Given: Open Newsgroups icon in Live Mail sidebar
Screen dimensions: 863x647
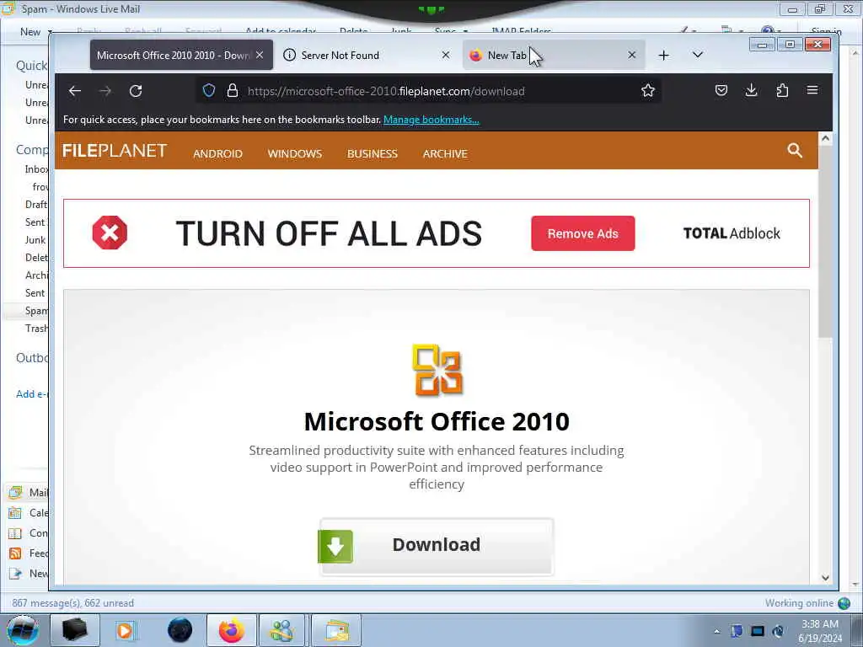Looking at the screenshot, I should click(15, 574).
